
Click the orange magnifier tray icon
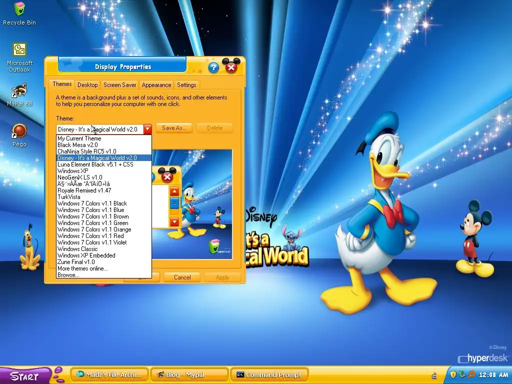471,374
